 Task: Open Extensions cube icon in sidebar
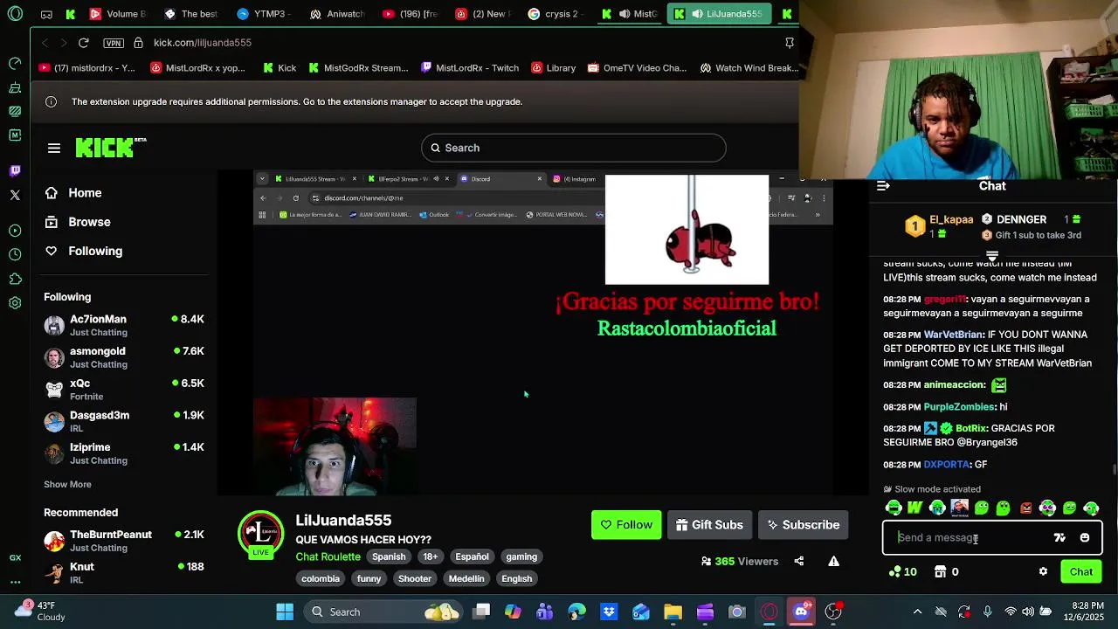click(x=15, y=279)
